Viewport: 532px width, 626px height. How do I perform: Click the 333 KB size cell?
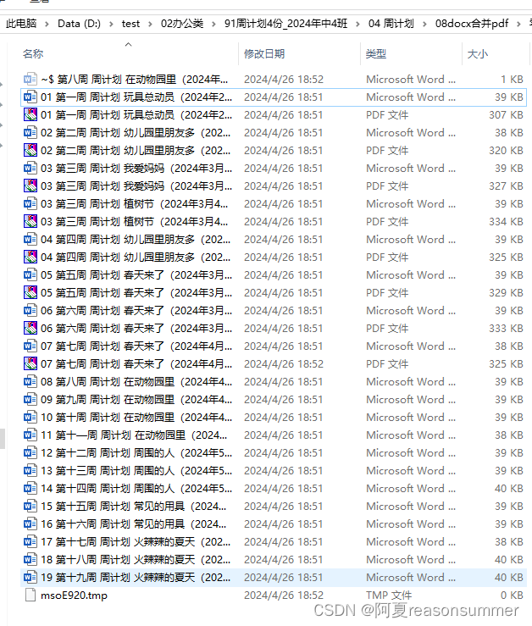(506, 328)
